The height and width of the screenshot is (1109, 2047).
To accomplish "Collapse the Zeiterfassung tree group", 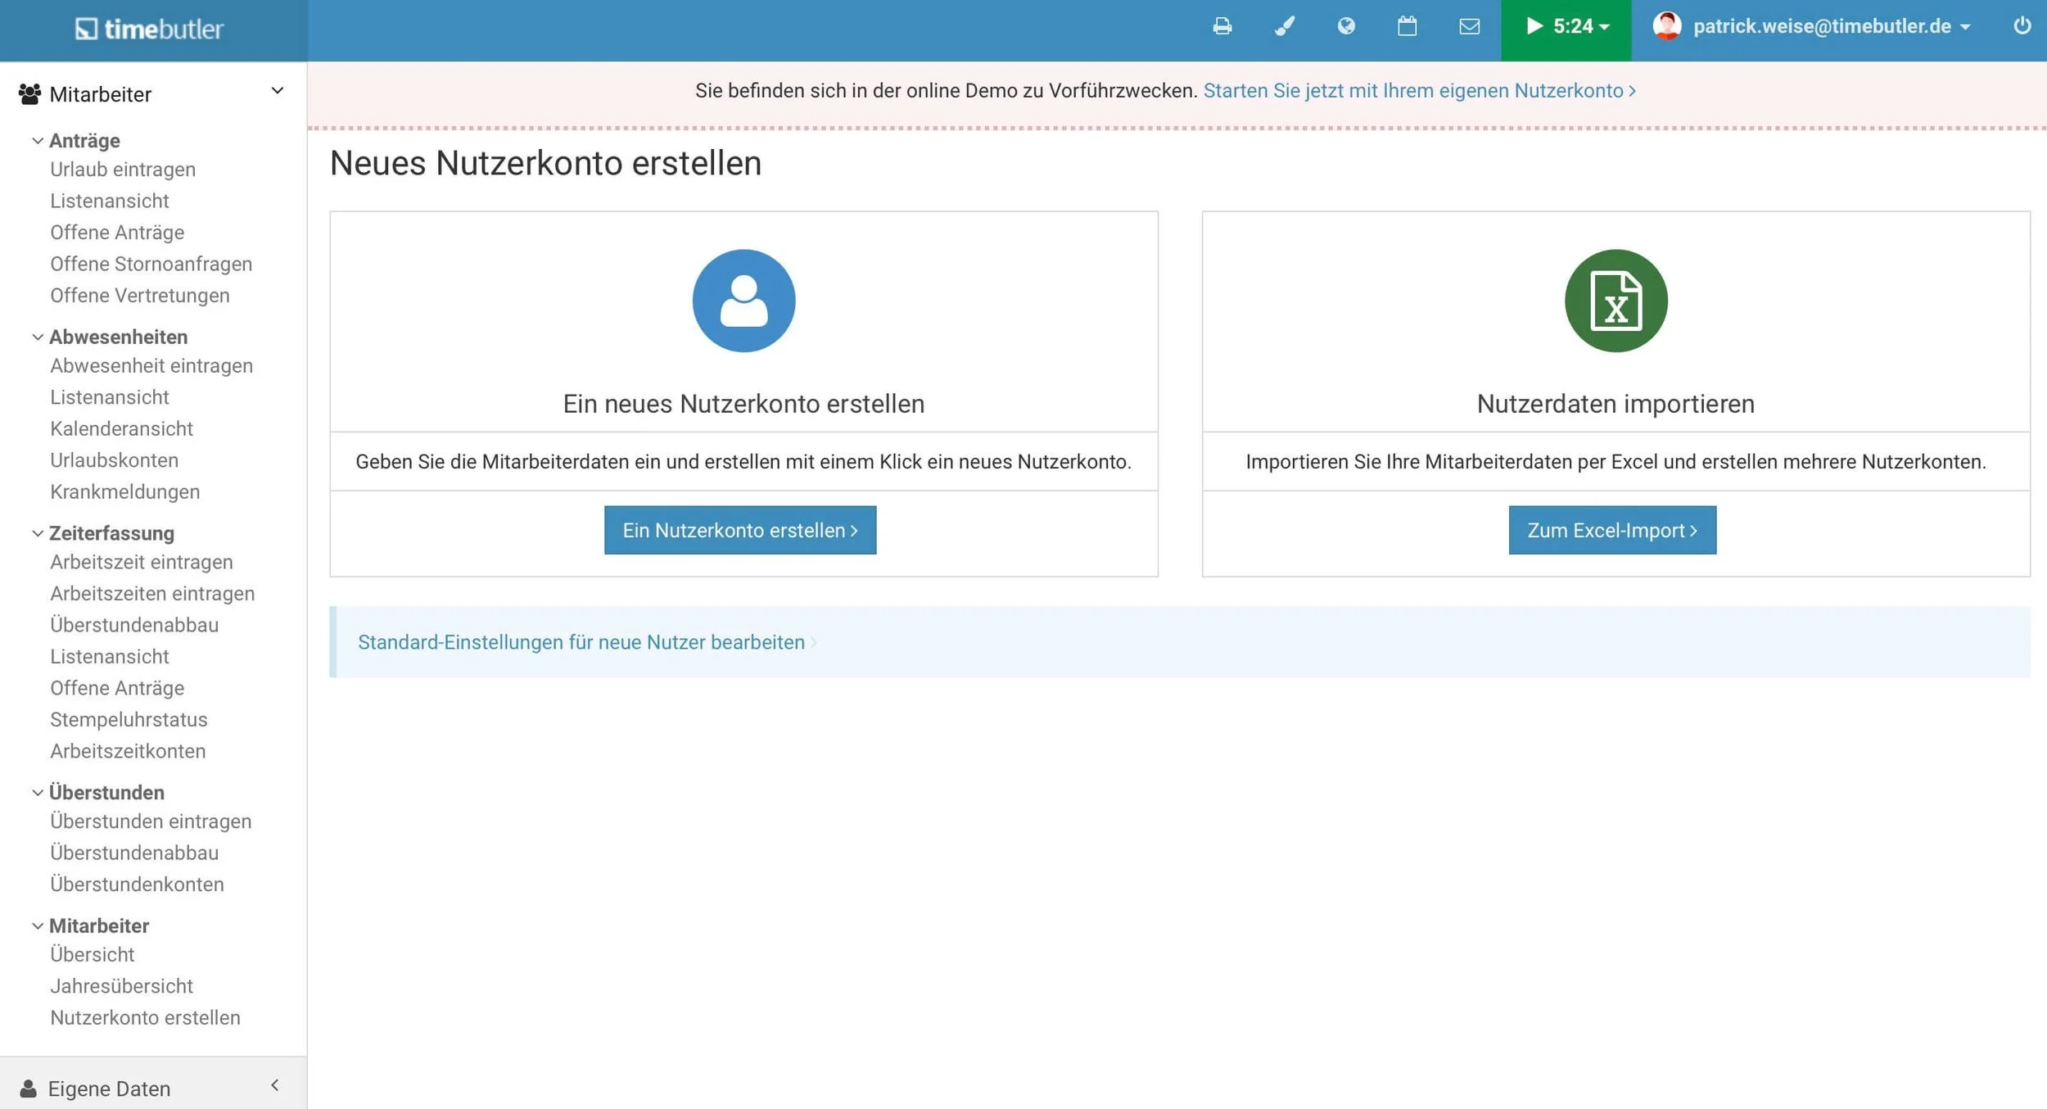I will coord(111,533).
